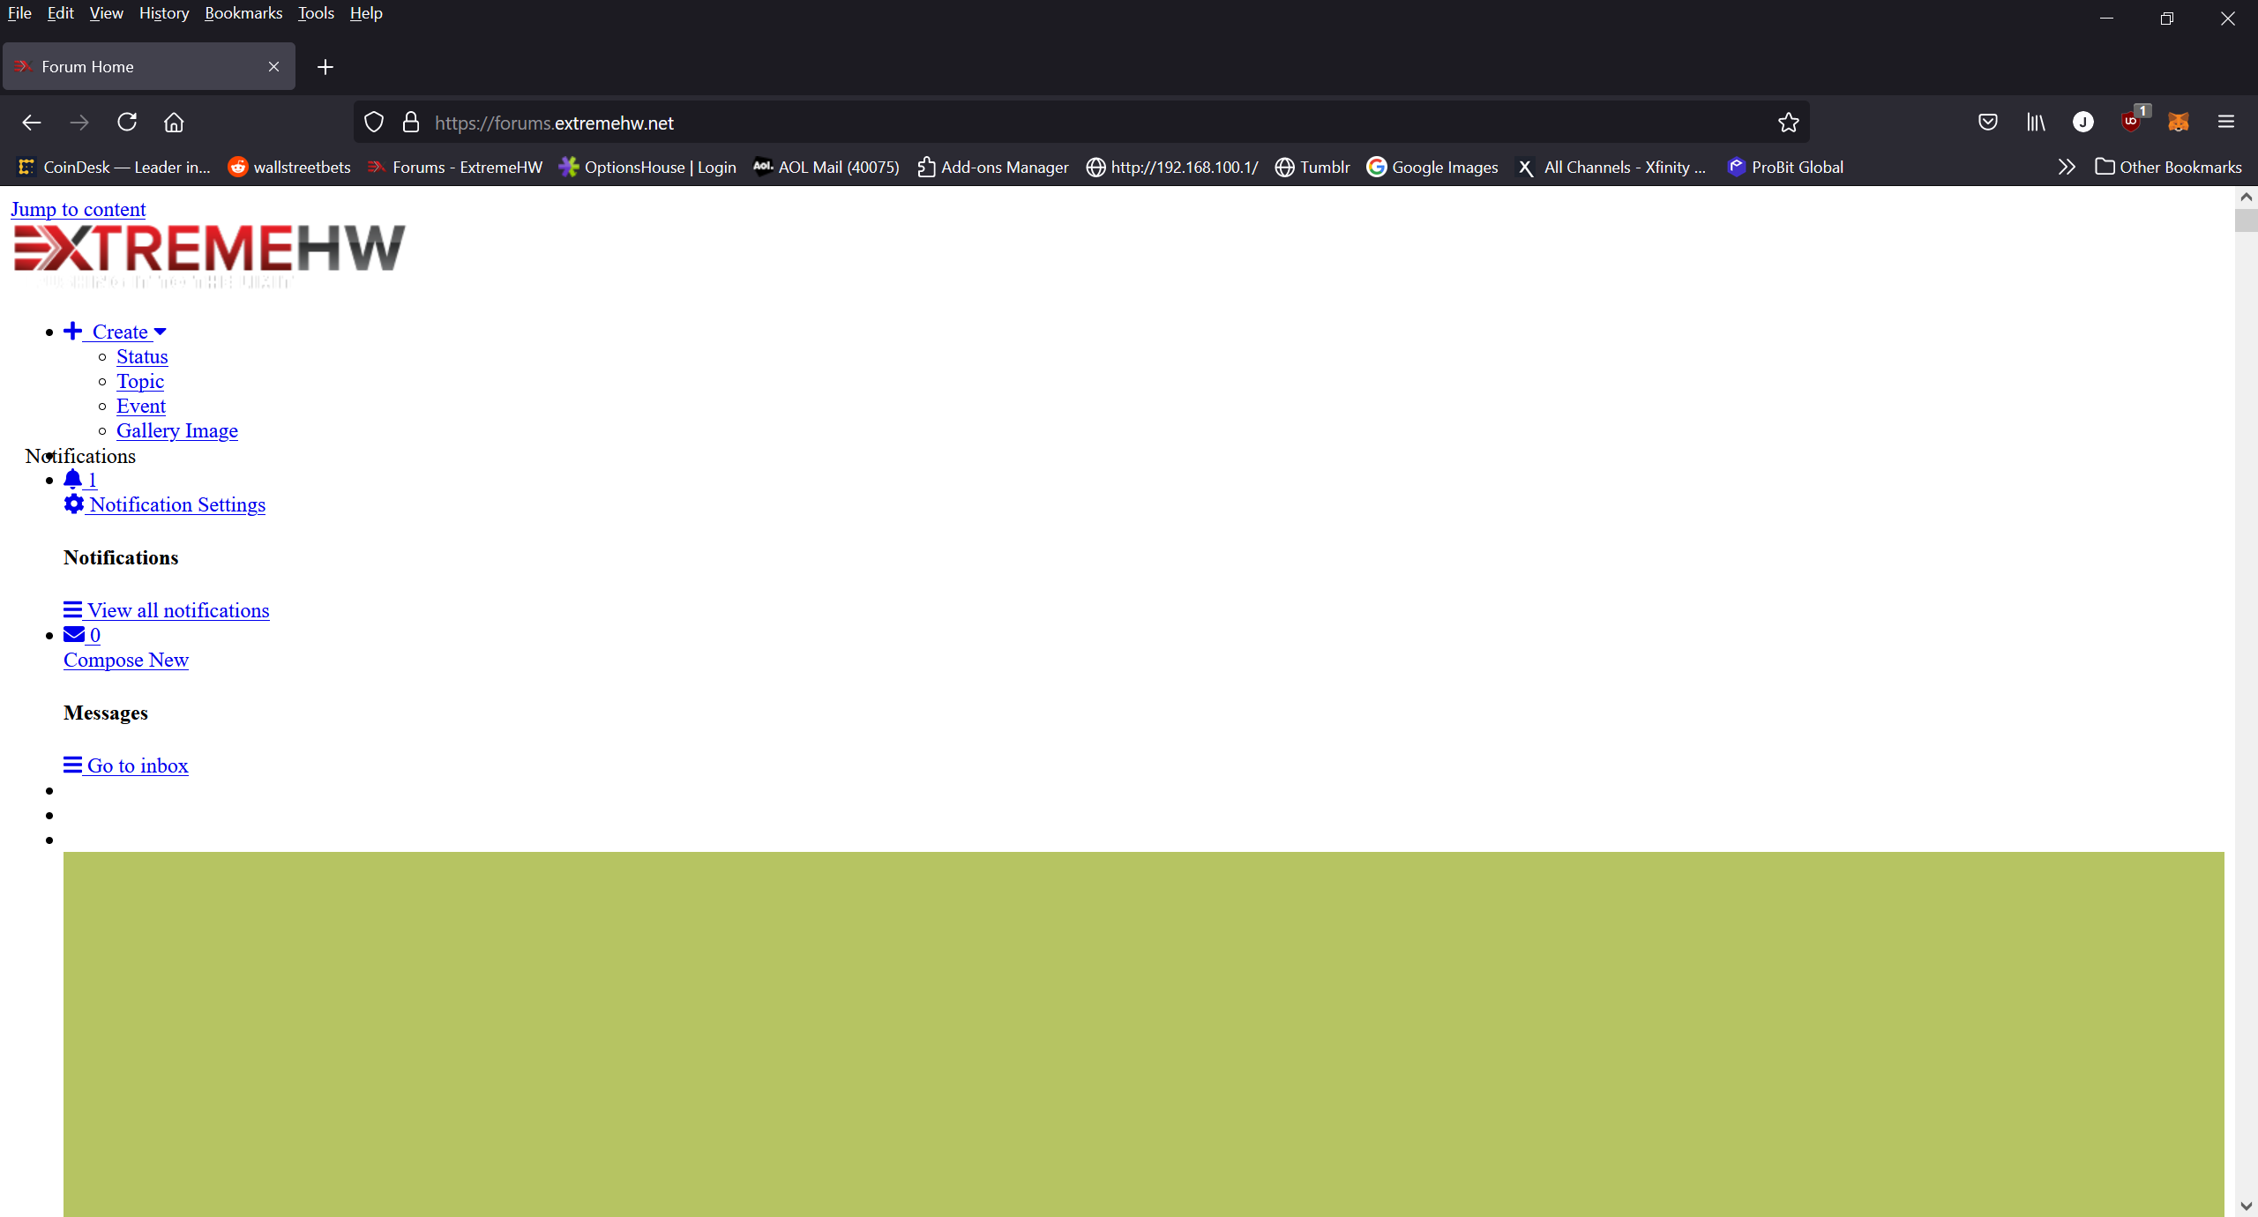Open the Library icon in toolbar
The image size is (2258, 1217).
[x=2036, y=123]
